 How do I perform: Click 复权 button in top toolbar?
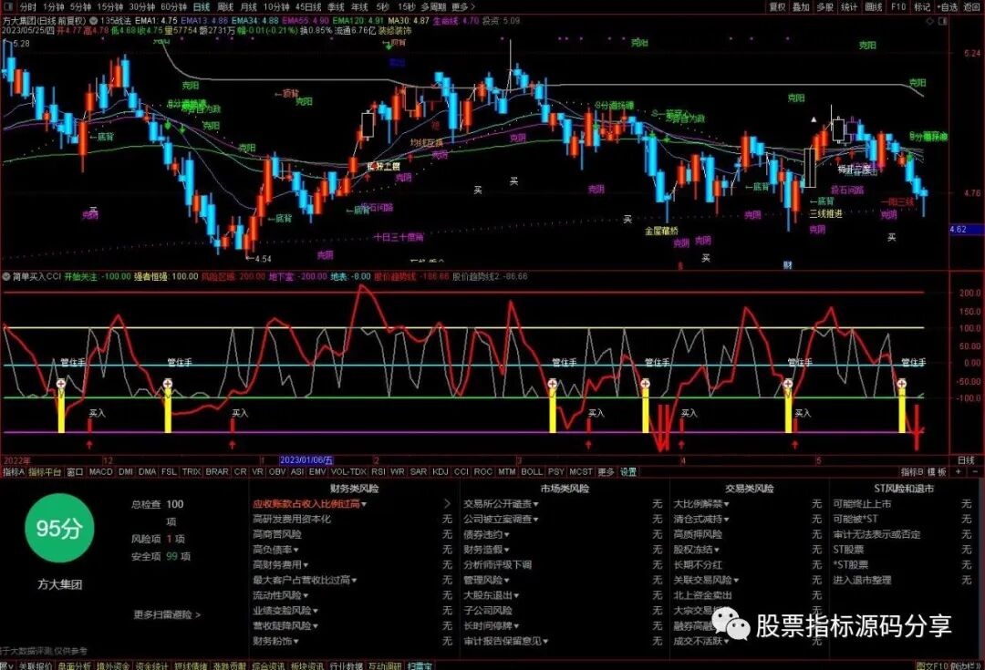pos(778,7)
